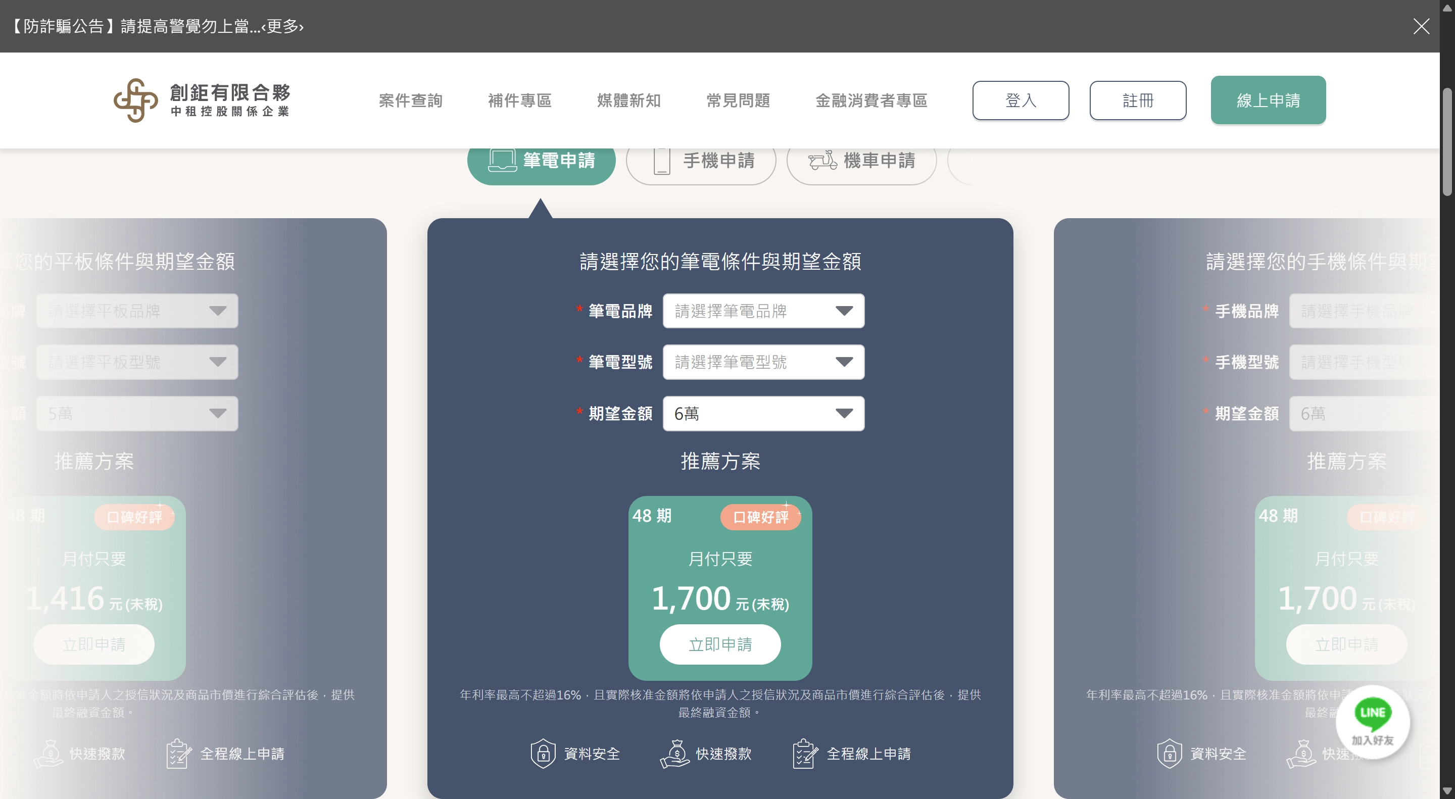Open 媒體新知 menu item

click(x=628, y=101)
